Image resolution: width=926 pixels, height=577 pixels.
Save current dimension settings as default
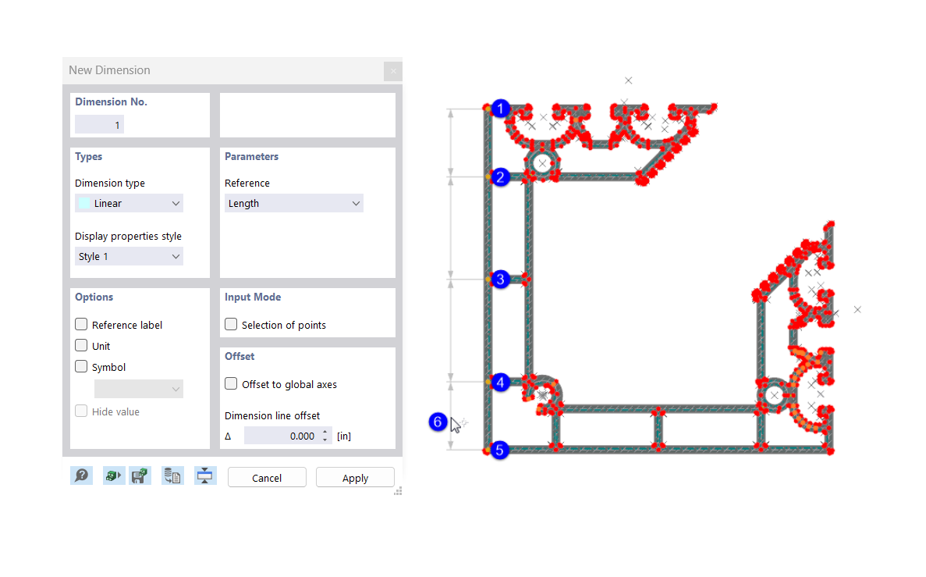click(140, 475)
